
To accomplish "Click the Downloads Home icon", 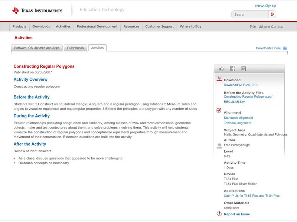I will (284, 48).
